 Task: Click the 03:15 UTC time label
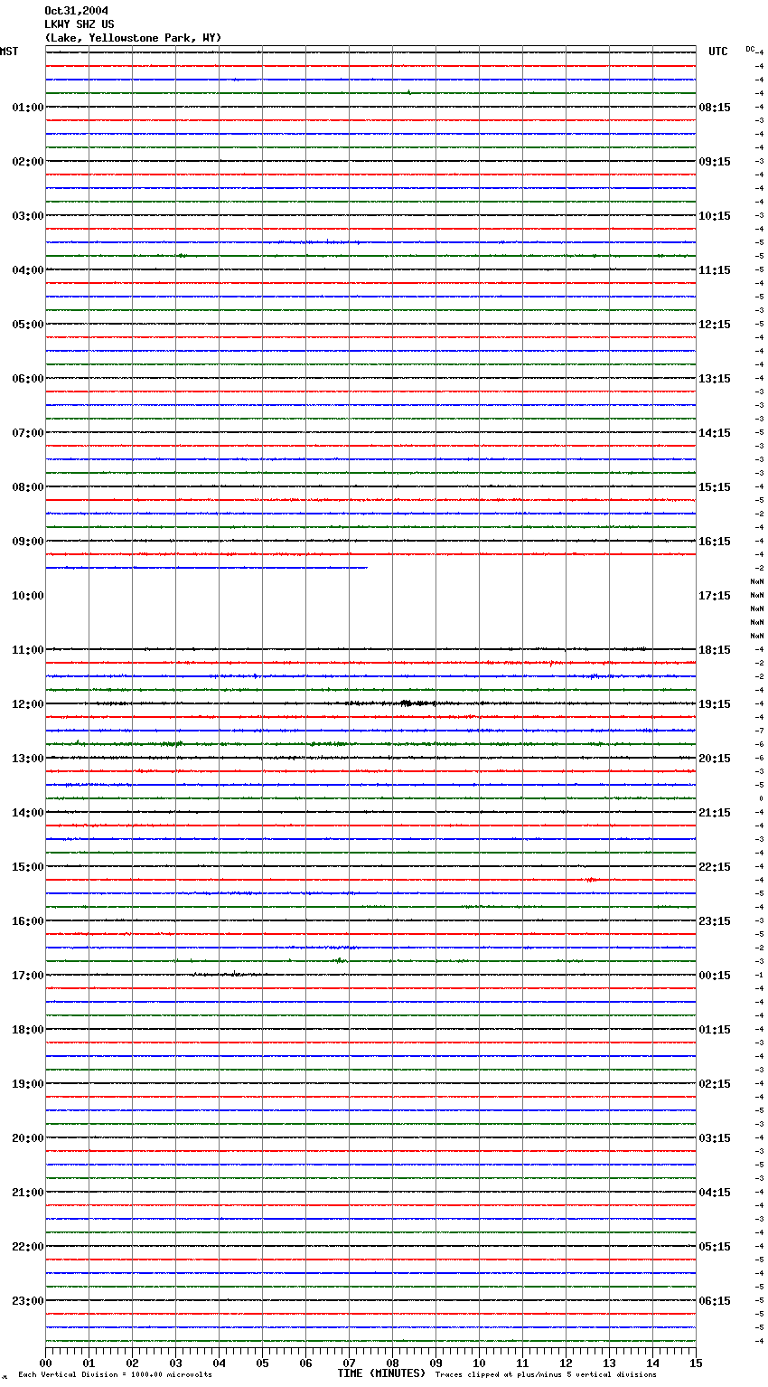pyautogui.click(x=715, y=1138)
